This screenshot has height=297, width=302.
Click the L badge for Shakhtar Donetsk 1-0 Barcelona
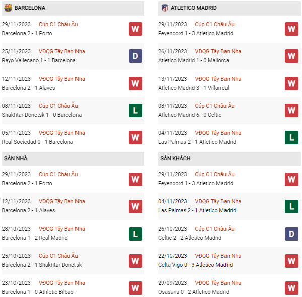tap(135, 110)
